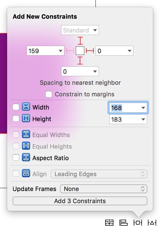Expand the Width value 168 dropdown arrow
Screen dimensions: 160x229
coord(143,108)
